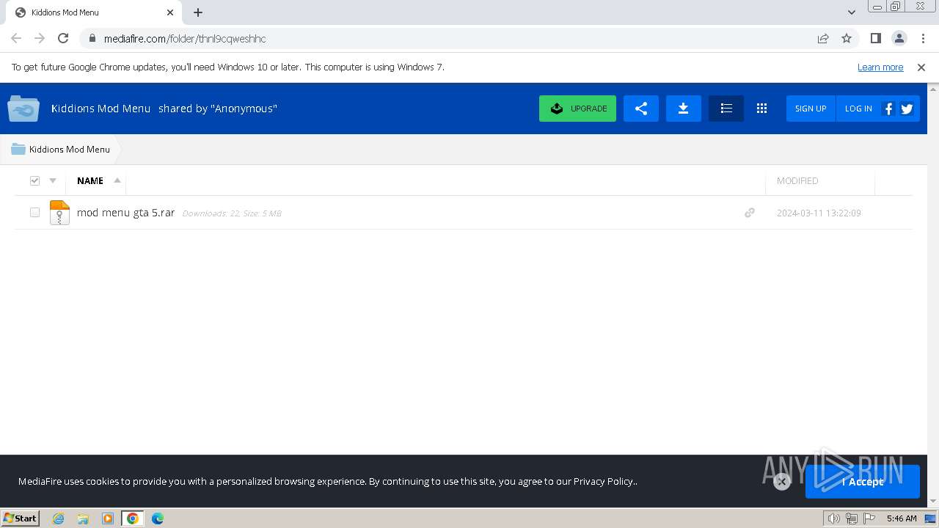View site information lock icon
The height and width of the screenshot is (528, 939).
pyautogui.click(x=92, y=38)
